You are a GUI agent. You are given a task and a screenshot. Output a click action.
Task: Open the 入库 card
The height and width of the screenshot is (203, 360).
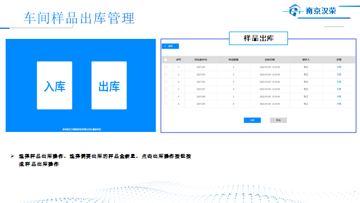(55, 85)
